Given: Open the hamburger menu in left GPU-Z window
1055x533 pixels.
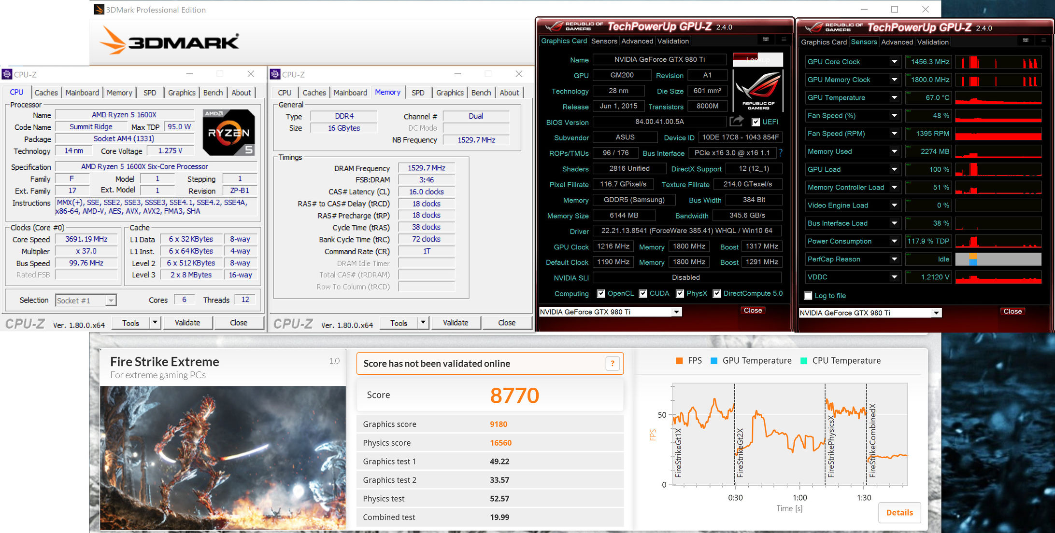Looking at the screenshot, I should point(784,40).
